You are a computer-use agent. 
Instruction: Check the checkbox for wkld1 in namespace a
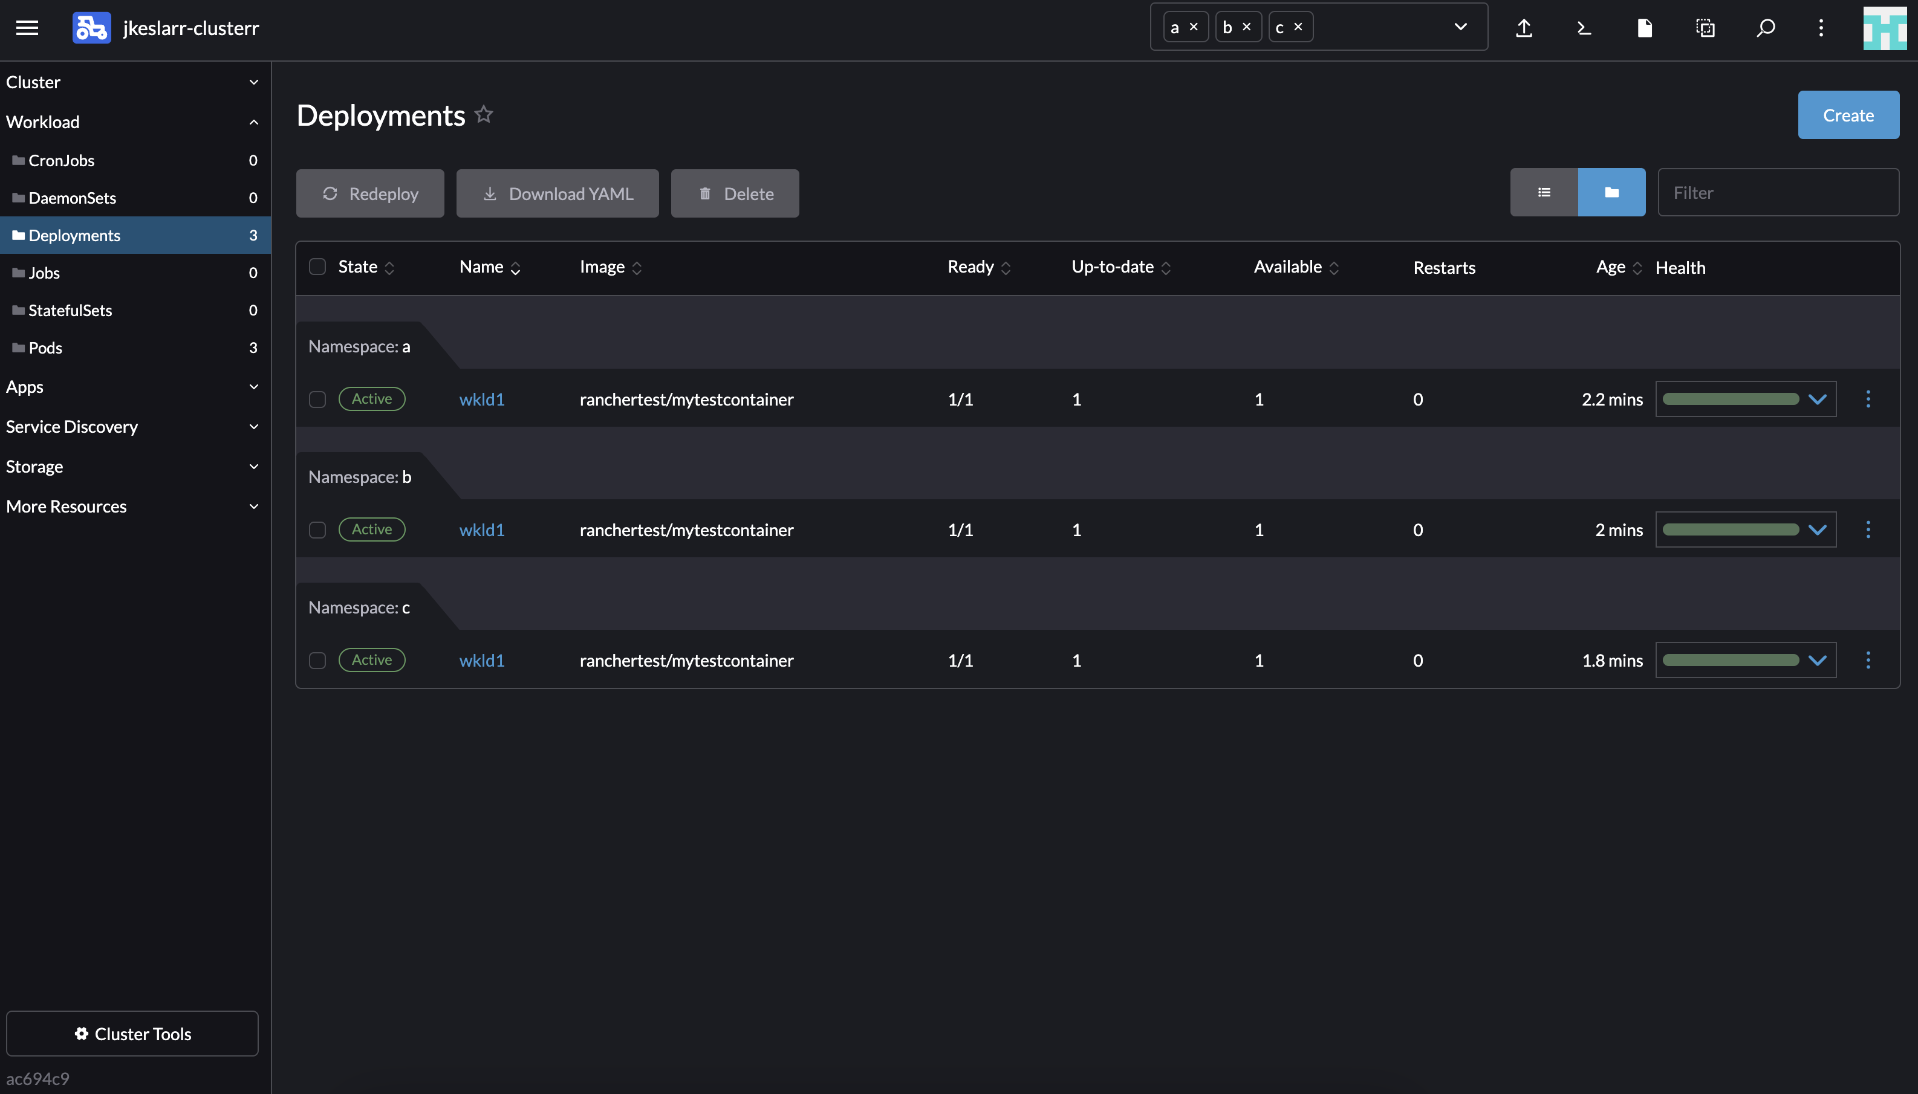pos(316,400)
